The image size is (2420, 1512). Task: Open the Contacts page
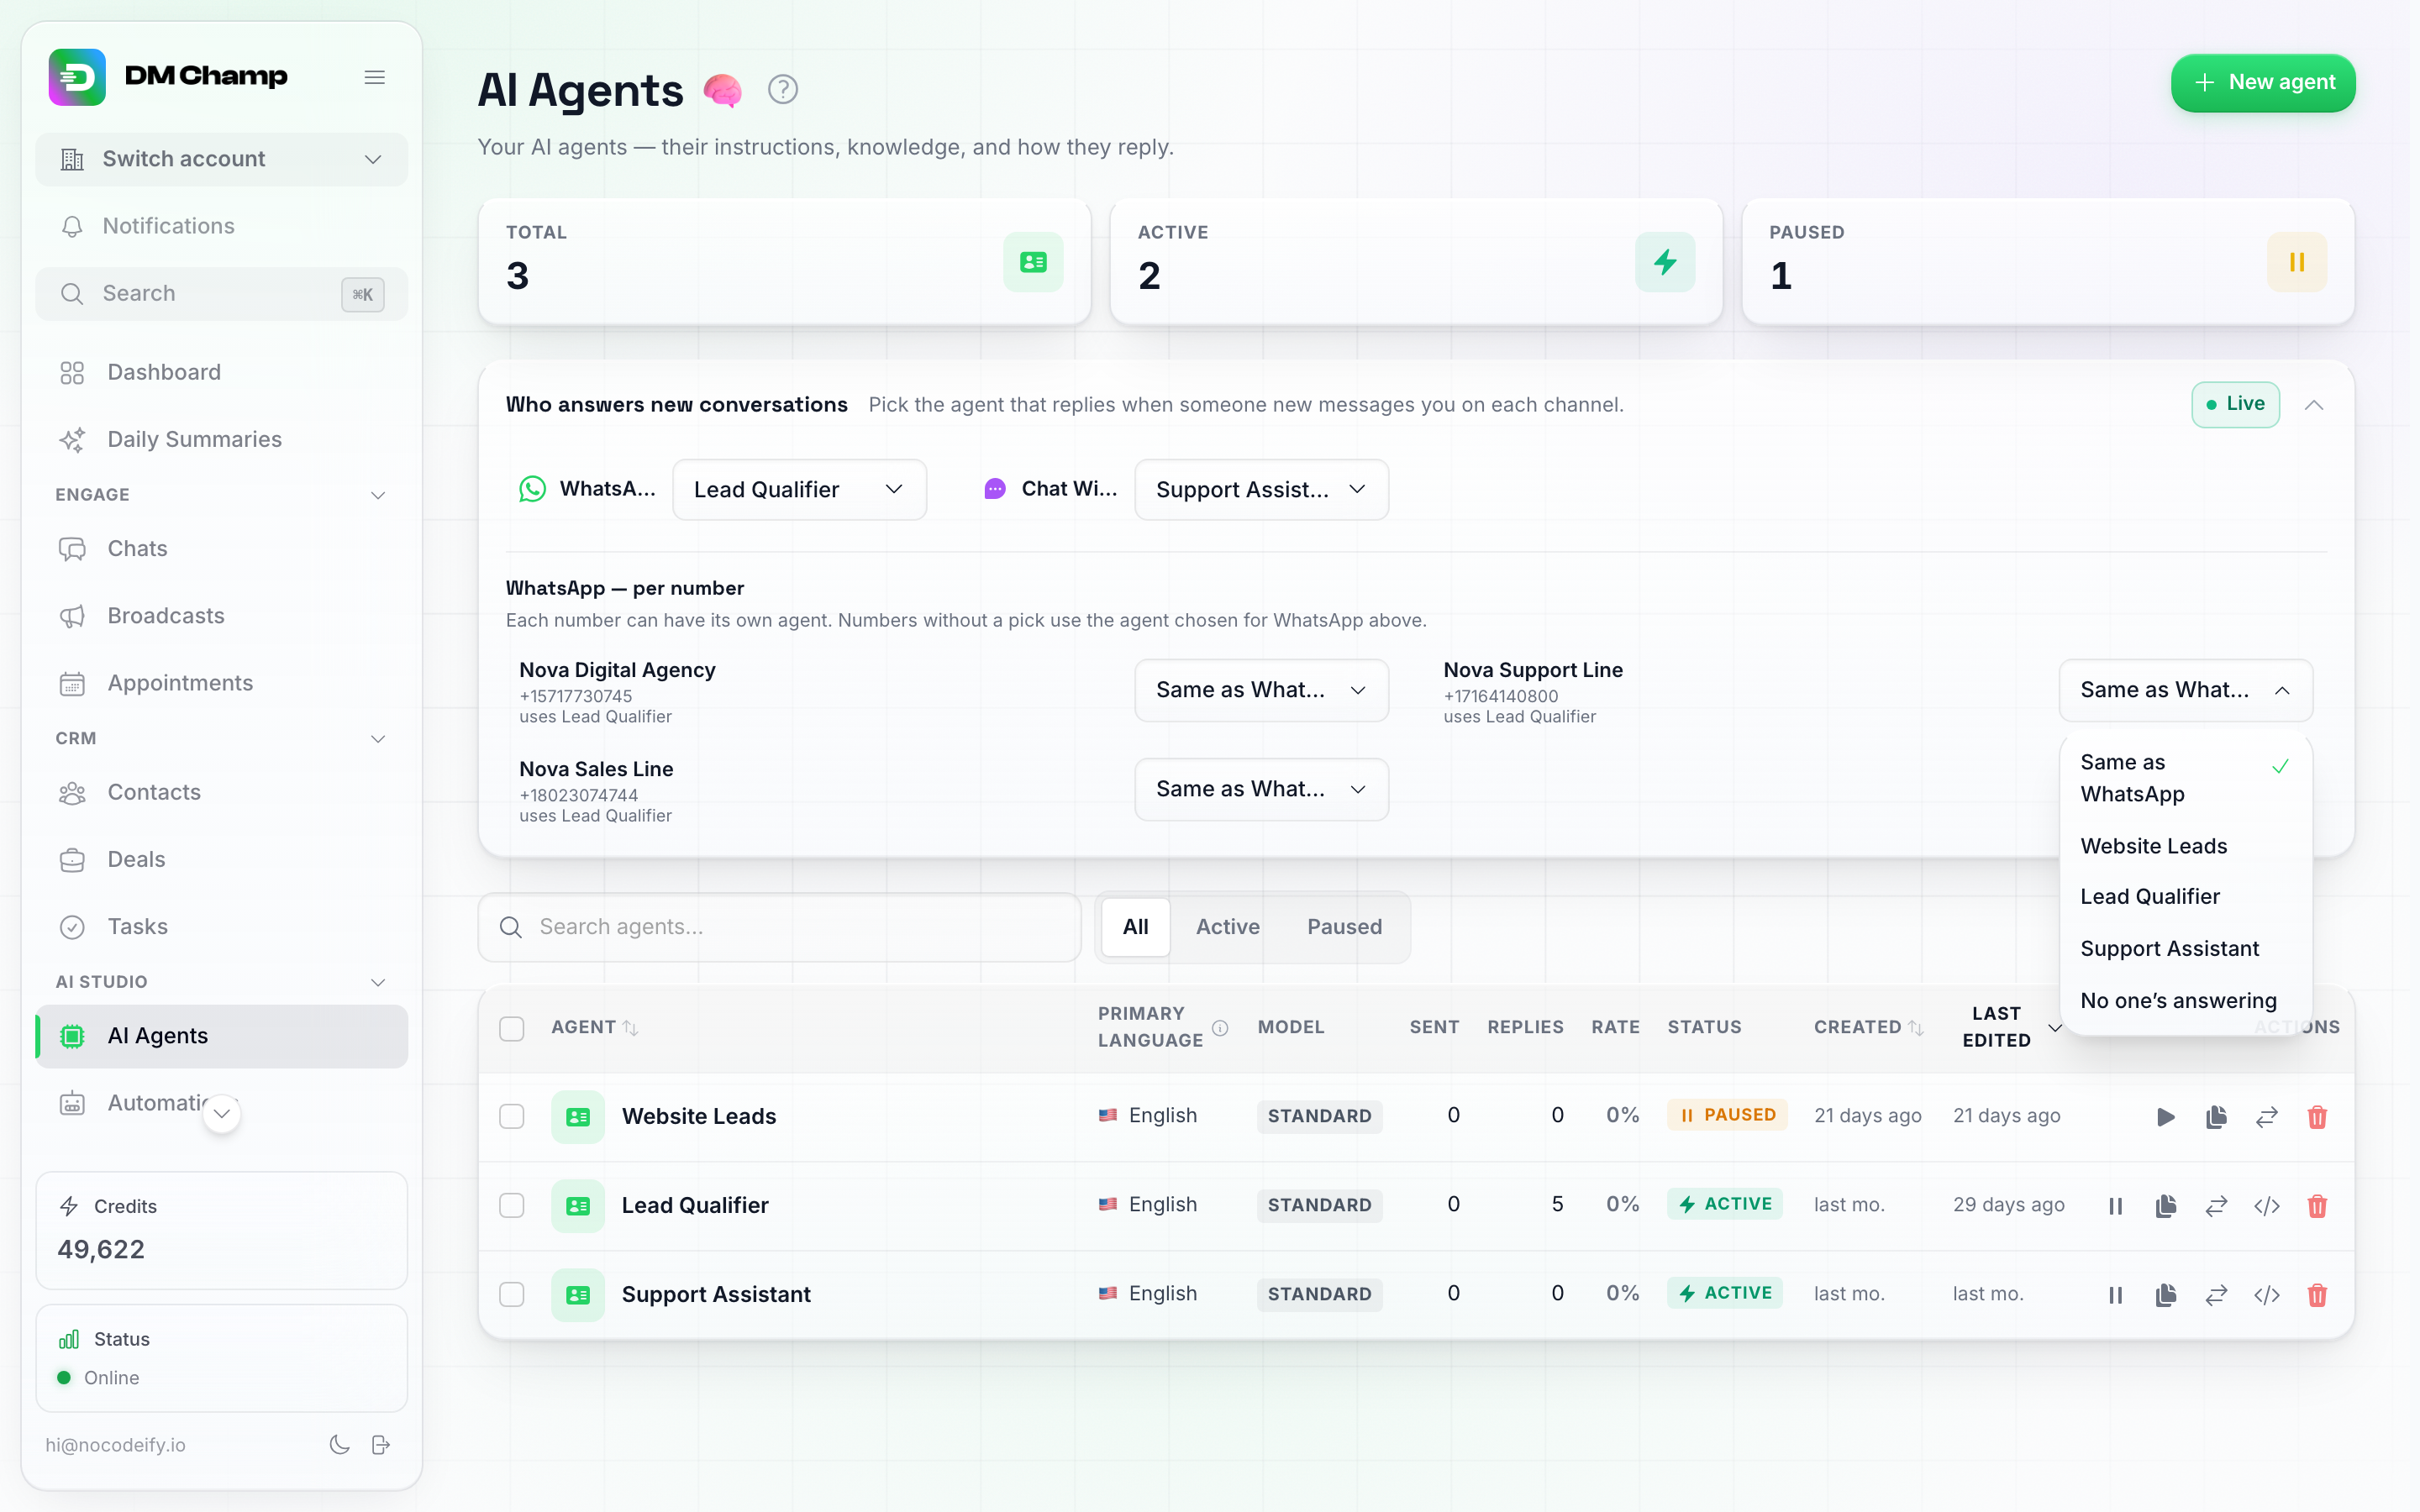point(221,793)
